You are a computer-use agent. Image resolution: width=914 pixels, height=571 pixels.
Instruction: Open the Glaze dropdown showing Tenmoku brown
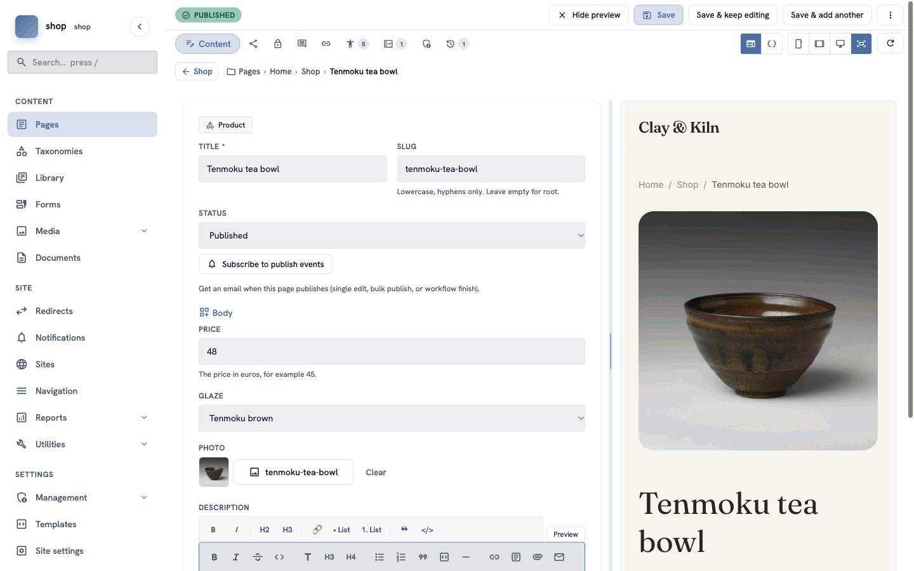click(392, 418)
